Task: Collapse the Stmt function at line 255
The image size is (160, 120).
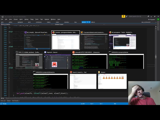Action: pos(9,68)
